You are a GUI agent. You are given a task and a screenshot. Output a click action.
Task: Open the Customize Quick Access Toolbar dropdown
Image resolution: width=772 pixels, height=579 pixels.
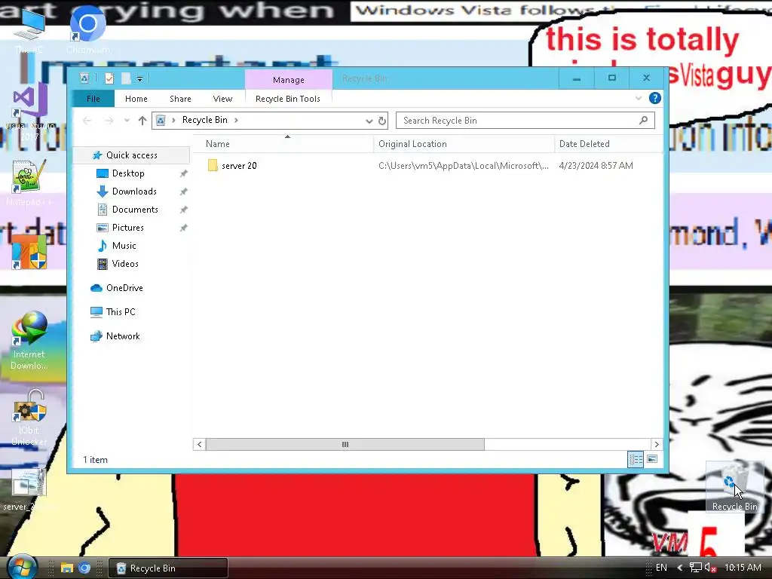pos(139,78)
